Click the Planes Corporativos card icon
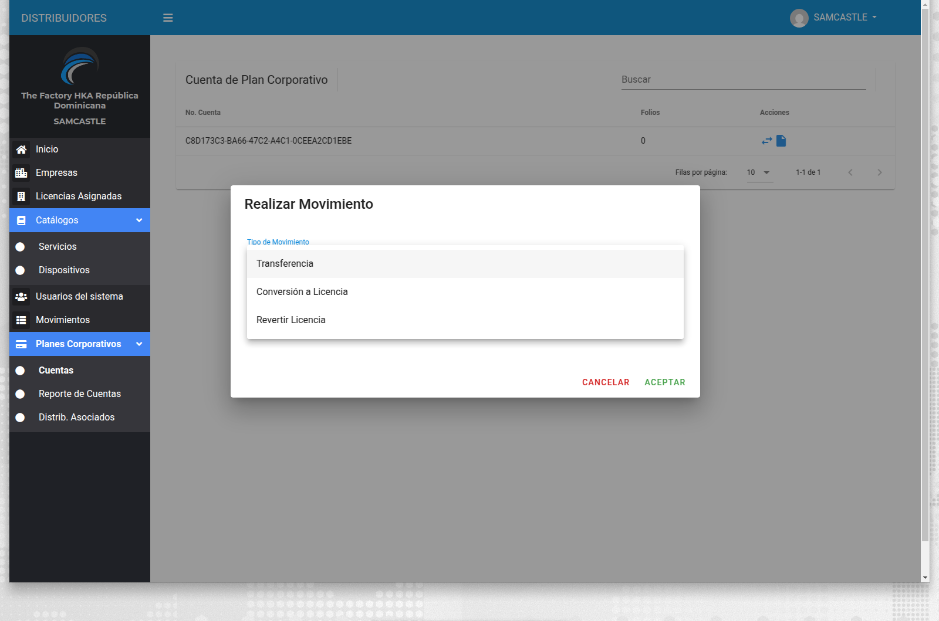This screenshot has height=621, width=939. tap(21, 344)
